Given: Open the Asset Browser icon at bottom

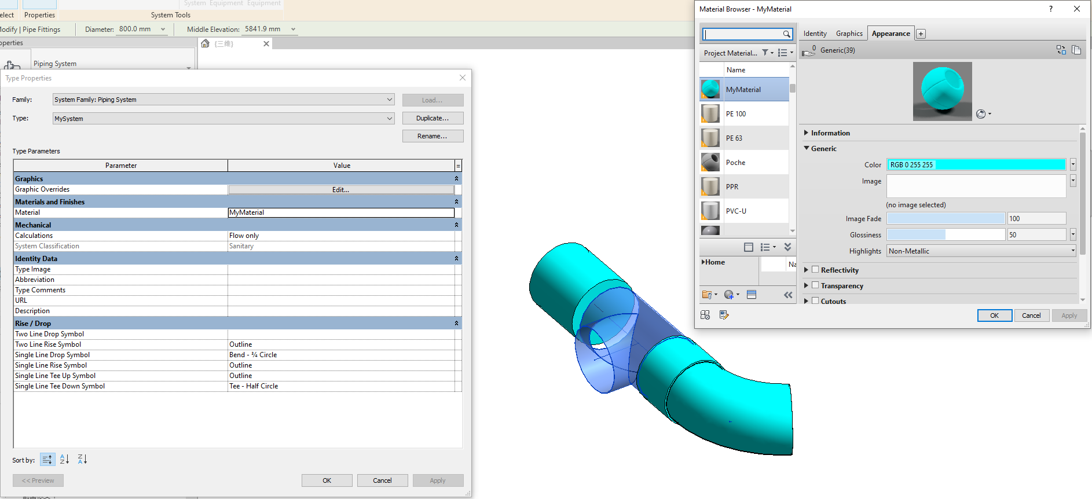Looking at the screenshot, I should pyautogui.click(x=705, y=315).
